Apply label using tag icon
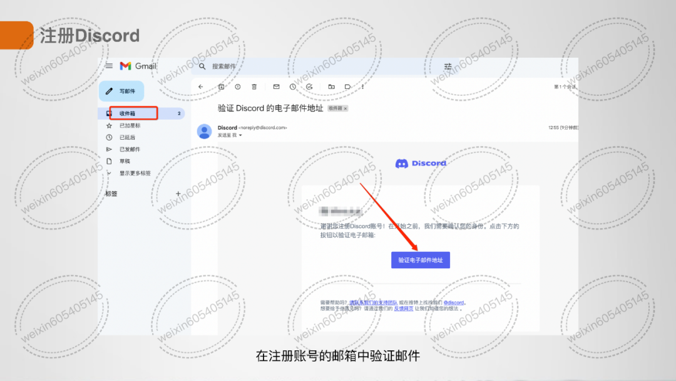676x381 pixels. [347, 86]
